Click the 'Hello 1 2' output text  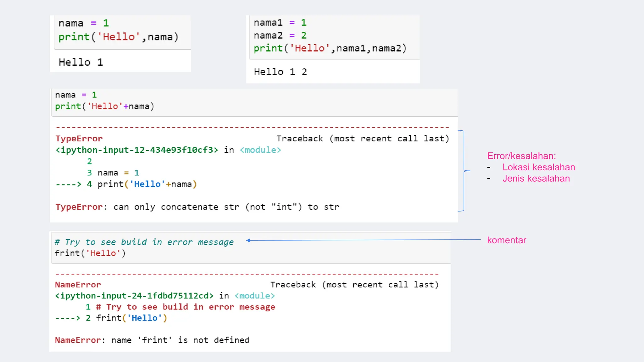(x=280, y=72)
